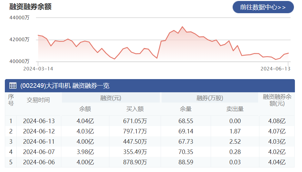Click the 3.98亿 financing balance cell
Screen dimensions: 302x172
pos(85,152)
